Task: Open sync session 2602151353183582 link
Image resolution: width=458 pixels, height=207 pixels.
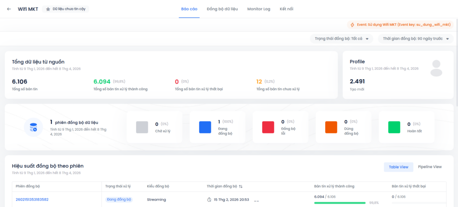Action: pyautogui.click(x=32, y=199)
